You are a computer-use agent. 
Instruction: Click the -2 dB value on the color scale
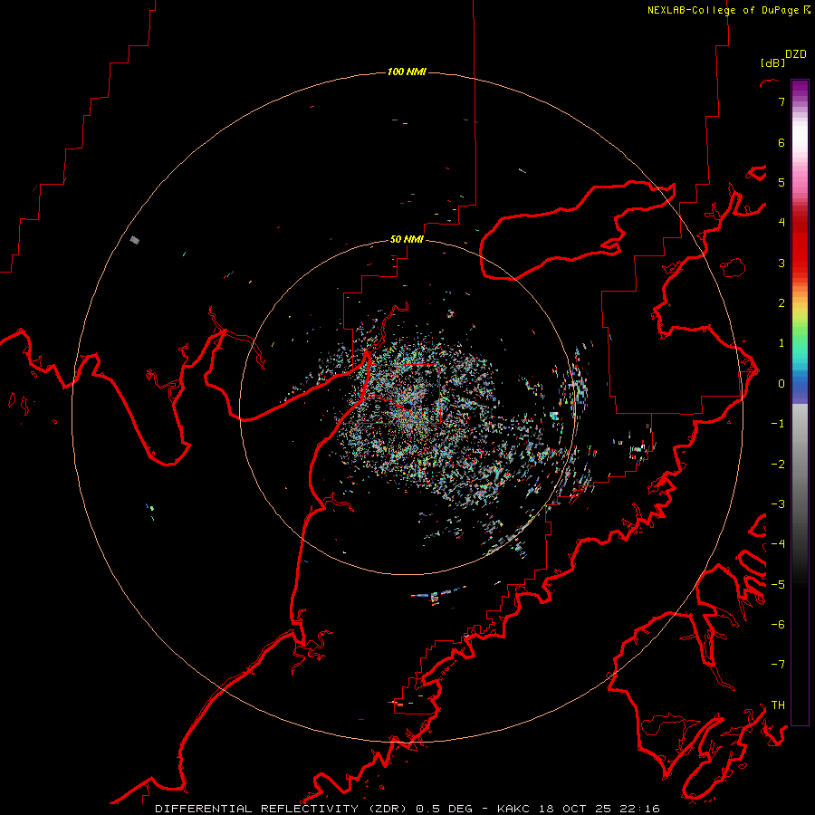[x=778, y=465]
